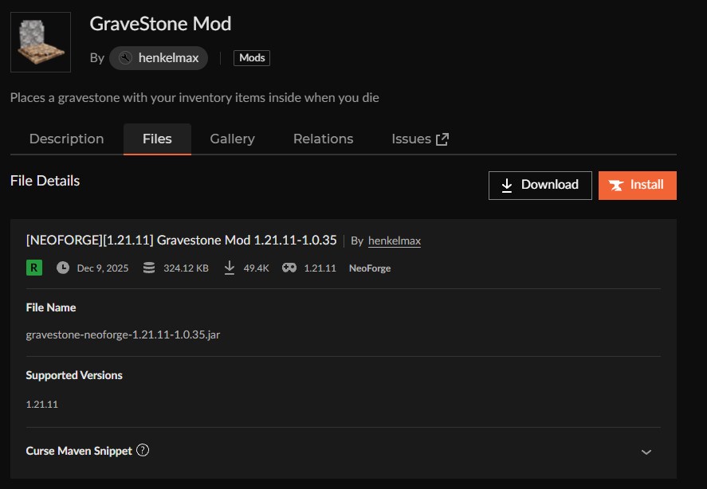Go to the Relations tab

pyautogui.click(x=323, y=139)
